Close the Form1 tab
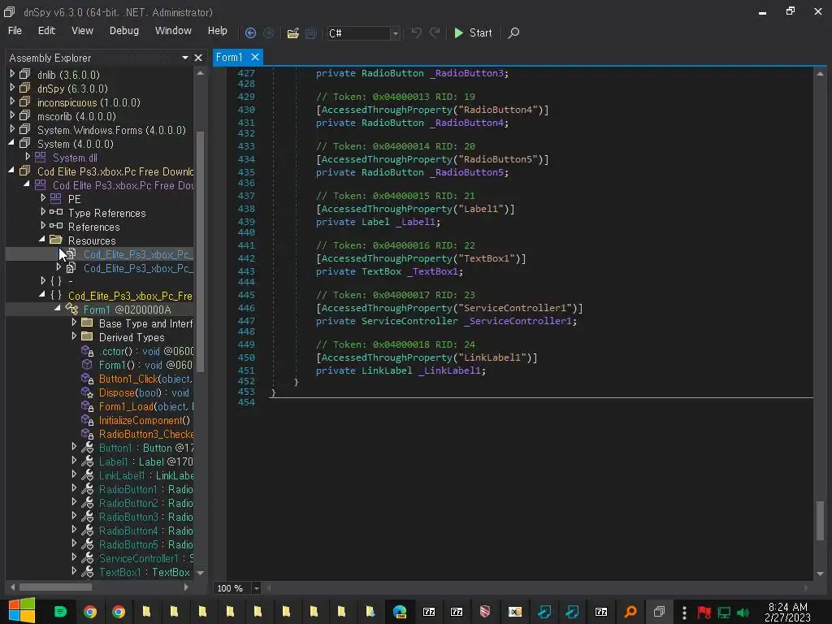 (254, 57)
